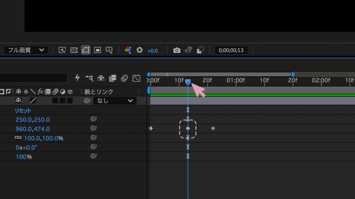Click the anchor point value 250.0,250.0
355x199 pixels.
[x=33, y=120]
